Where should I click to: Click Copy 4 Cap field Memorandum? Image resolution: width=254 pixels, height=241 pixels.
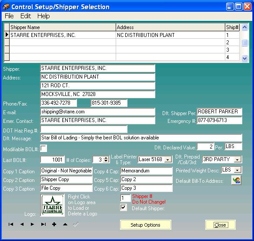147,171
